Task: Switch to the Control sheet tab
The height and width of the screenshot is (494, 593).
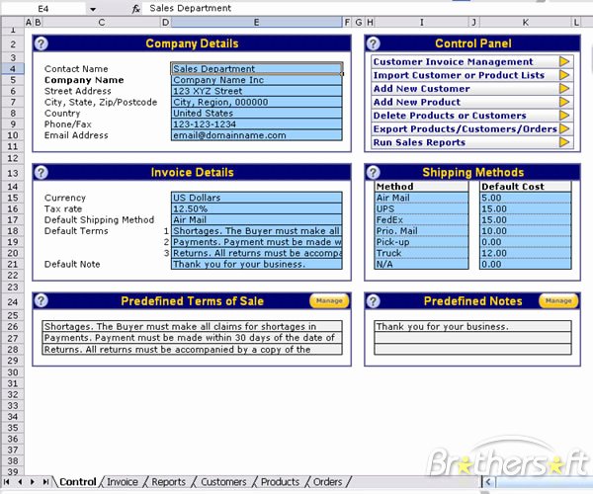Action: [x=77, y=482]
